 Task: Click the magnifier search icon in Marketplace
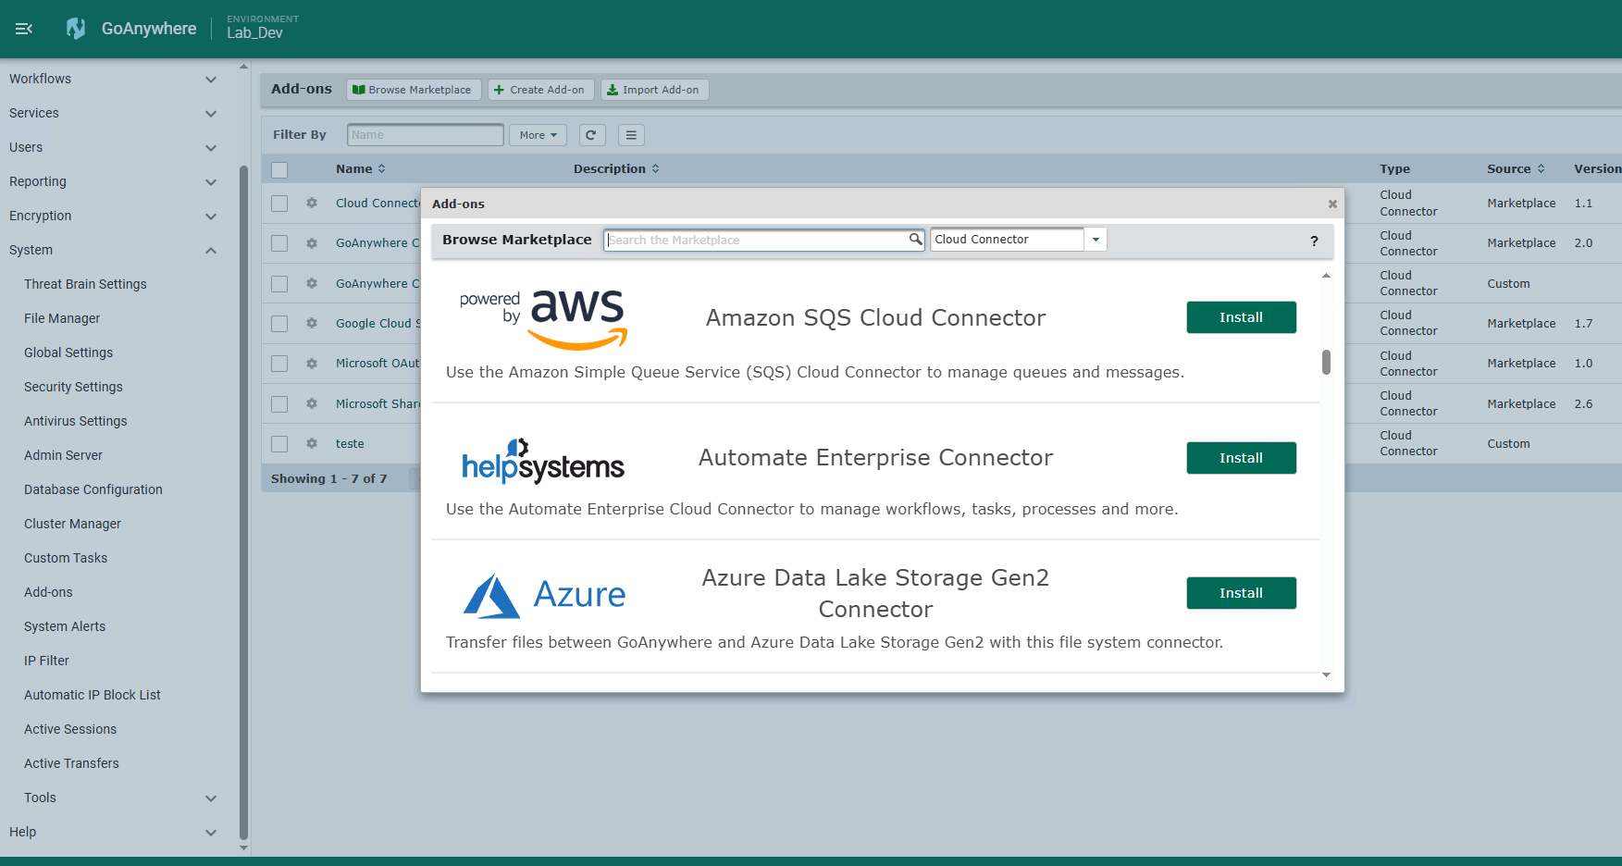tap(915, 240)
